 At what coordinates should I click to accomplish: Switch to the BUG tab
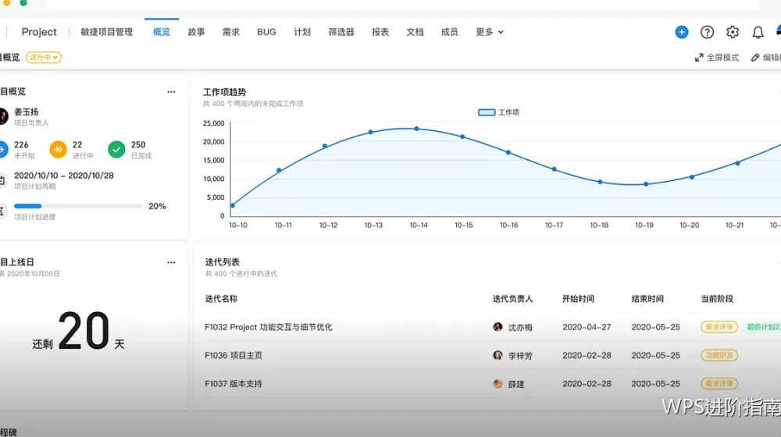point(266,32)
